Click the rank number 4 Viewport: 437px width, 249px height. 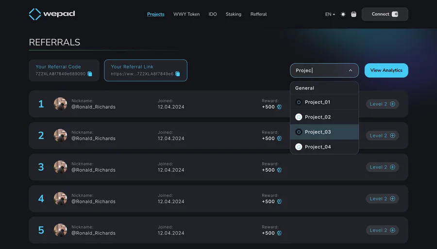(41, 199)
